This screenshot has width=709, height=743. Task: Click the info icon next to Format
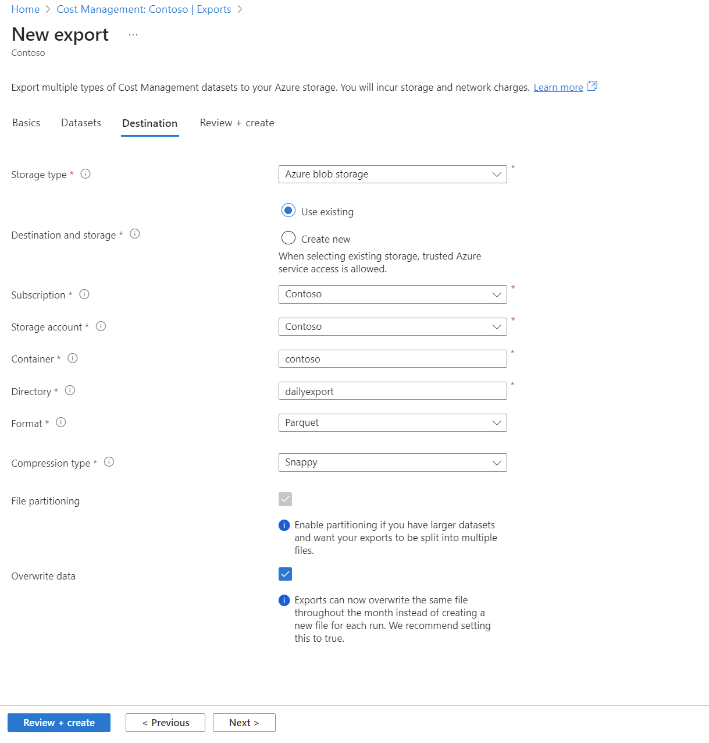(x=61, y=422)
